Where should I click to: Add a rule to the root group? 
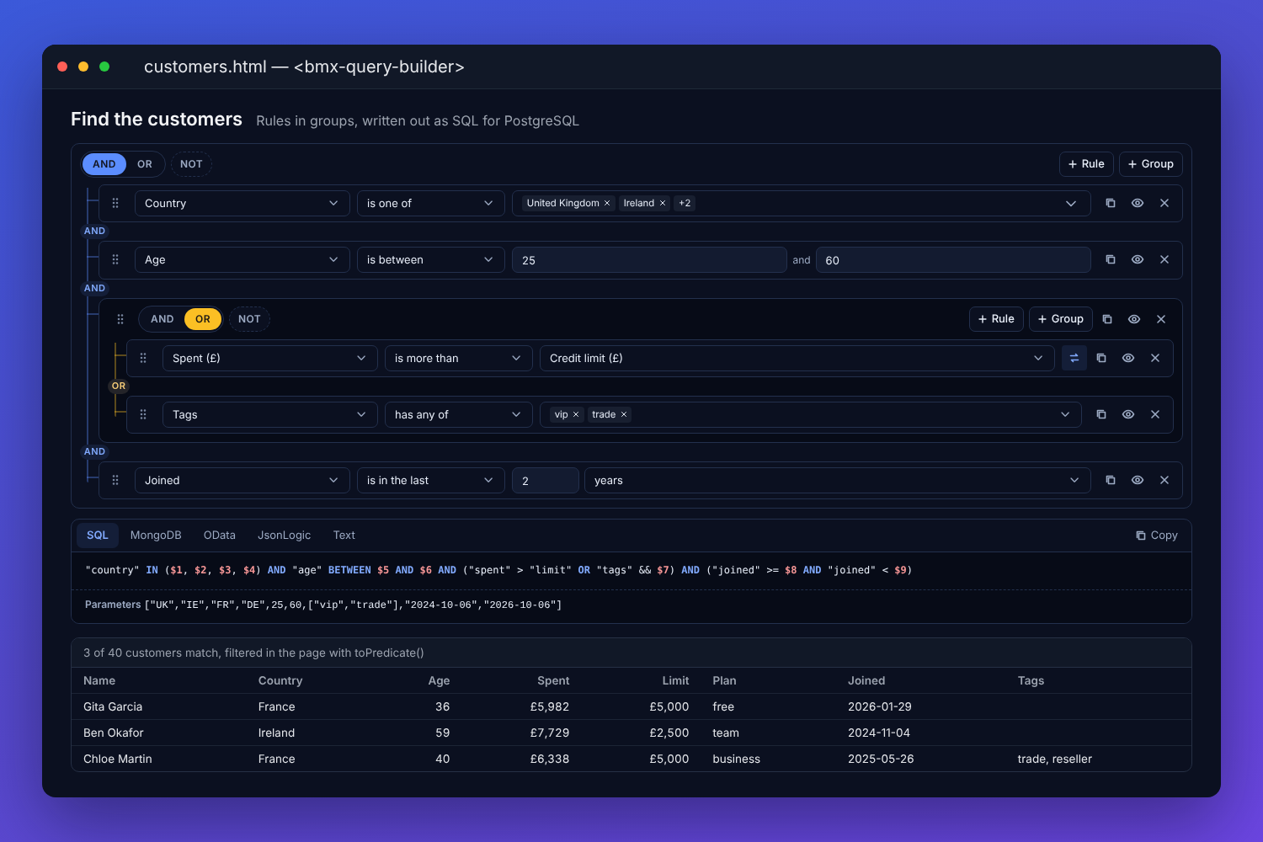[x=1086, y=164]
